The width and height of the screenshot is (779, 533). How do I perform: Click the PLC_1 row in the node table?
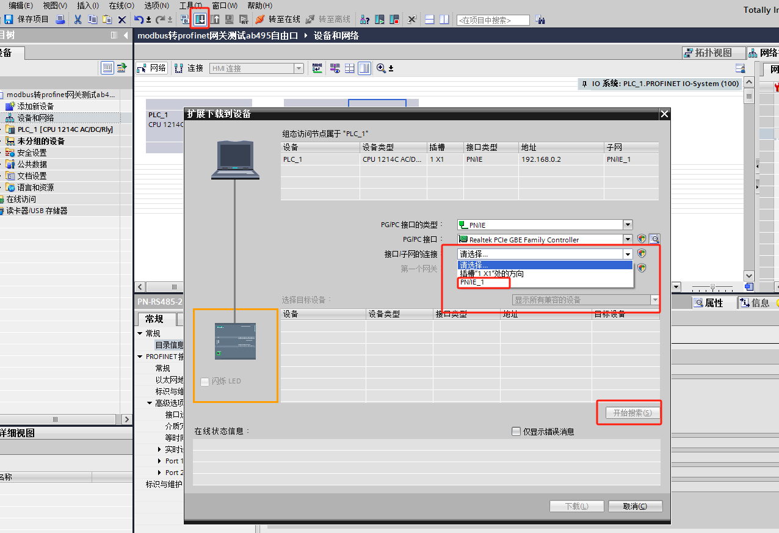coord(469,159)
